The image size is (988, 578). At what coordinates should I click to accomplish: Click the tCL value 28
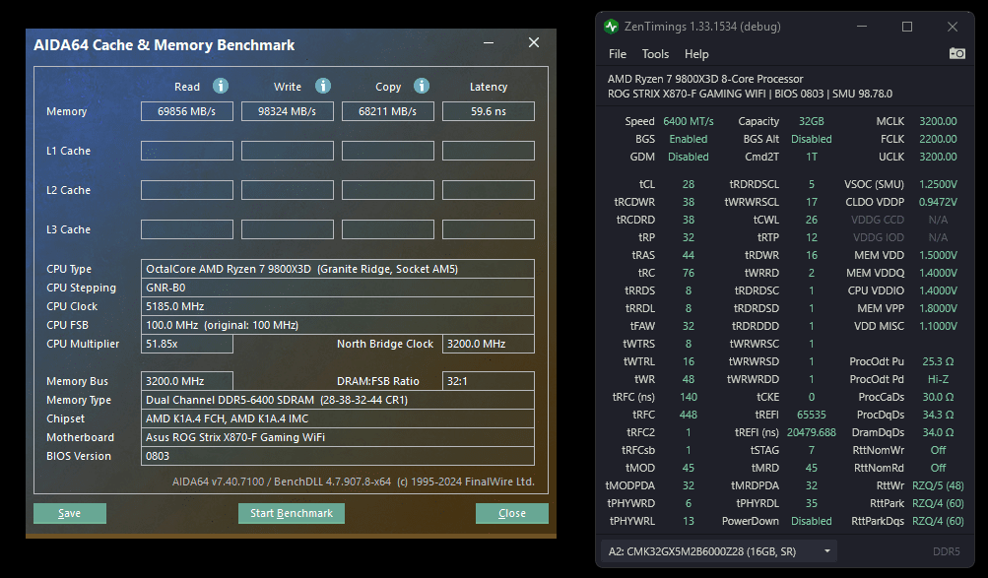[689, 184]
